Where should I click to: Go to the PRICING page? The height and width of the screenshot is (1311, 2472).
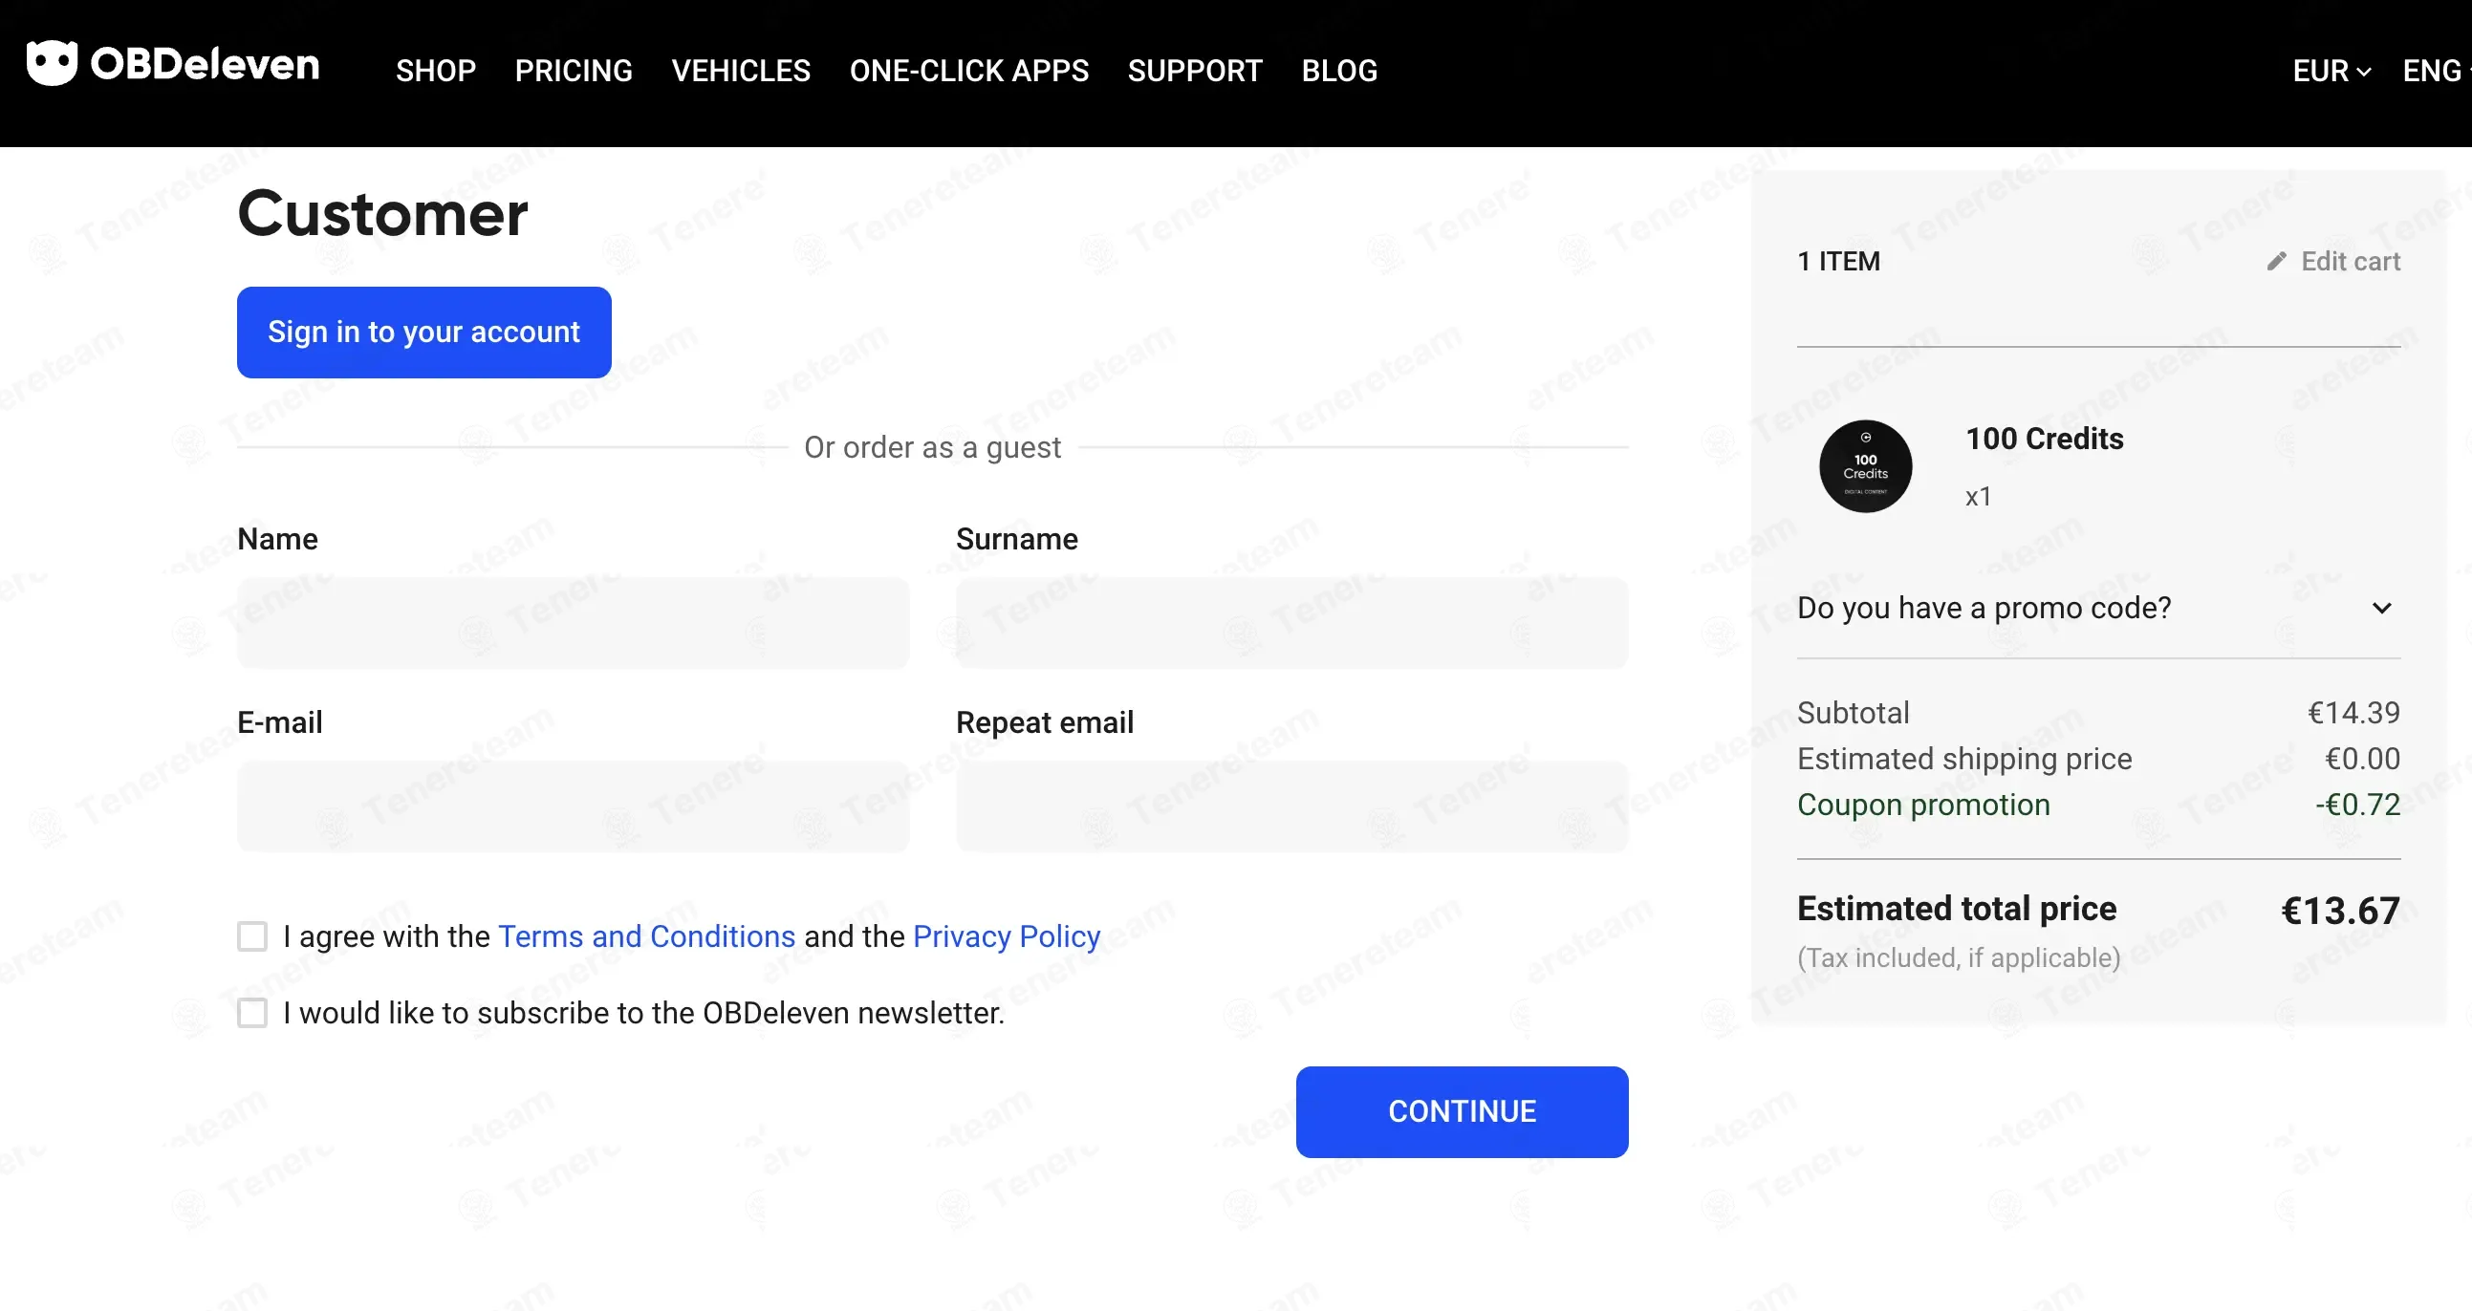574,71
